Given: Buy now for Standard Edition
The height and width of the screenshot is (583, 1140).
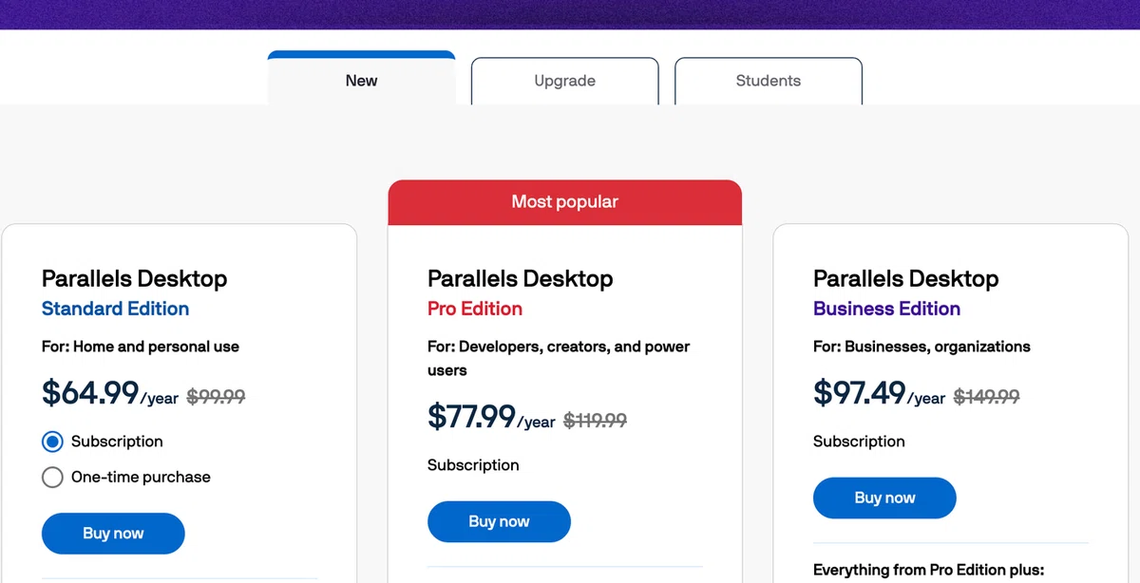Looking at the screenshot, I should pos(113,534).
